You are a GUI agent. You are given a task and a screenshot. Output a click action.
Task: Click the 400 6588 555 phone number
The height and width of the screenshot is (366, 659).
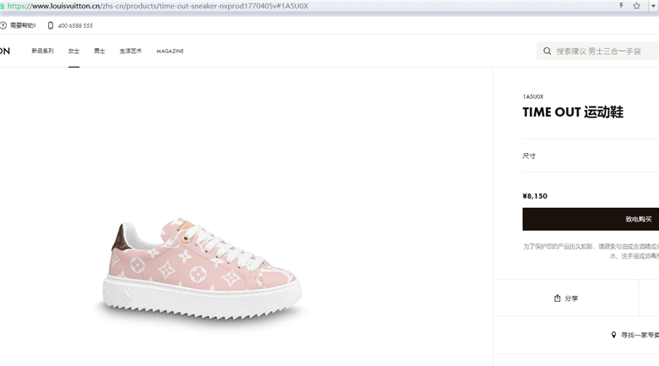pyautogui.click(x=75, y=25)
